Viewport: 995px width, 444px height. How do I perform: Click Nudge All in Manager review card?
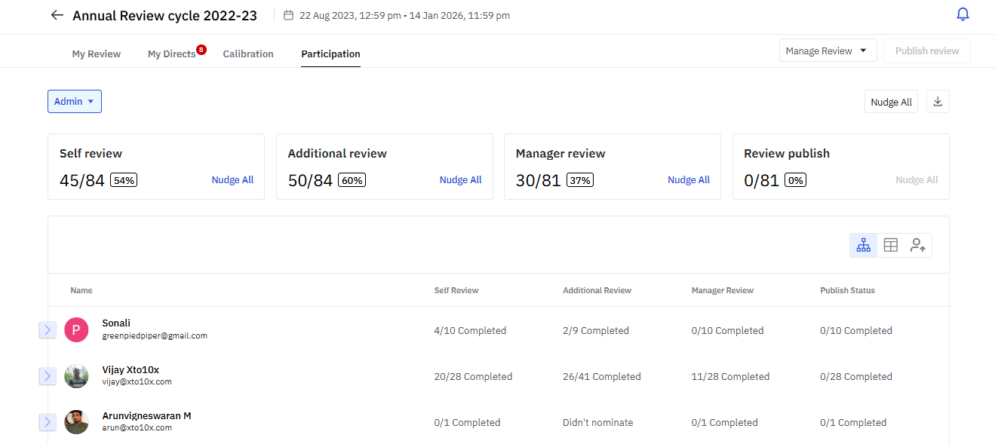[689, 180]
